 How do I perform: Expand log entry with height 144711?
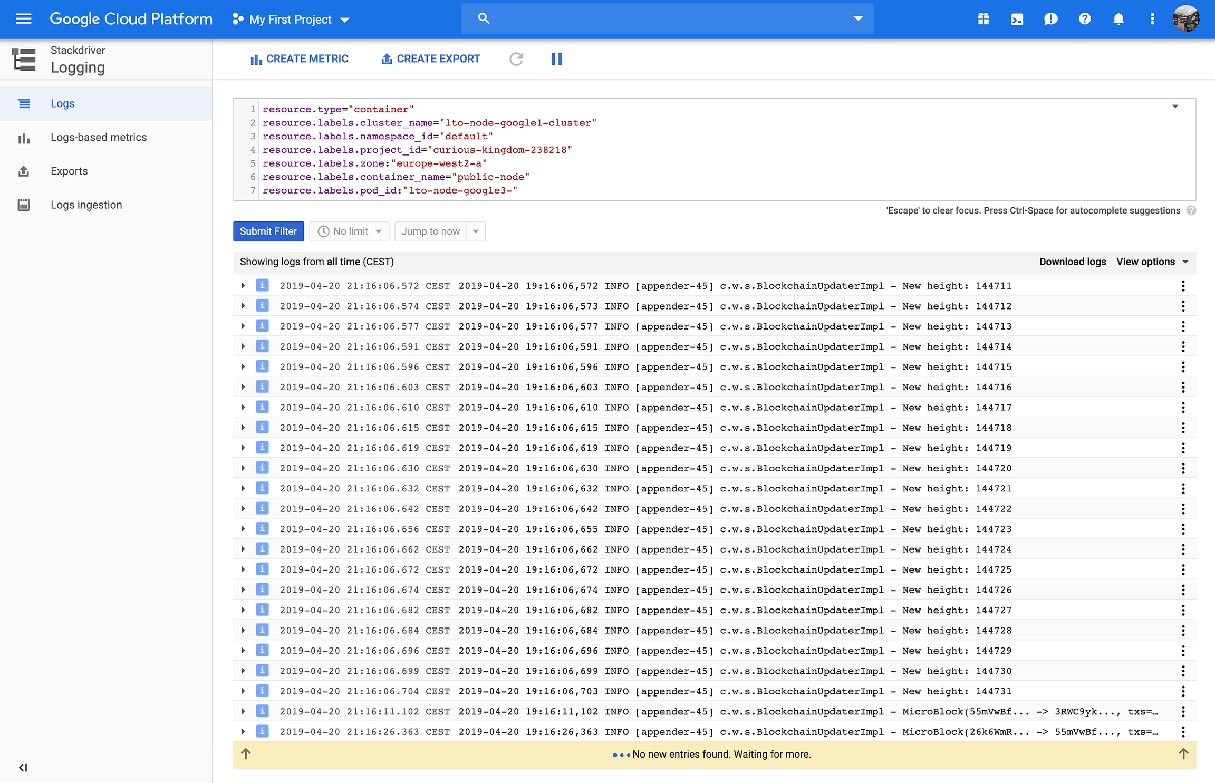tap(243, 286)
